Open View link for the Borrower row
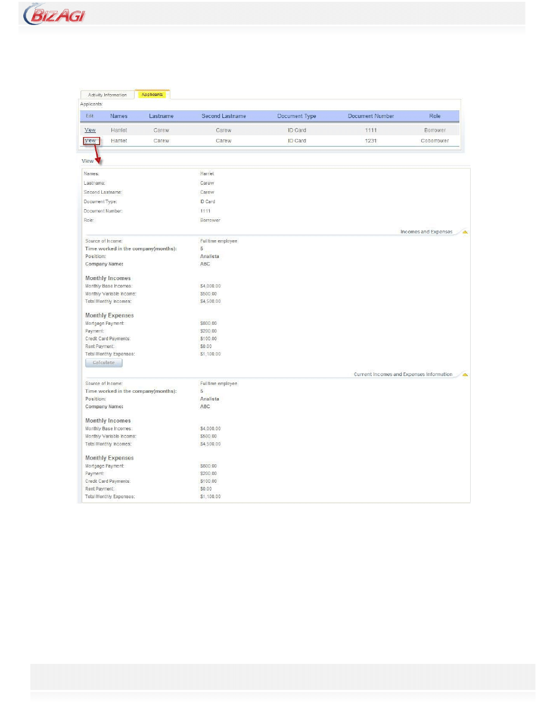547x708 pixels. click(x=90, y=130)
